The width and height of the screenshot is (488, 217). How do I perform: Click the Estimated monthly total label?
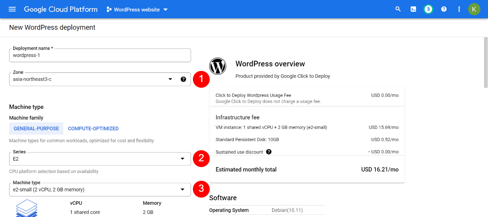pos(246,169)
